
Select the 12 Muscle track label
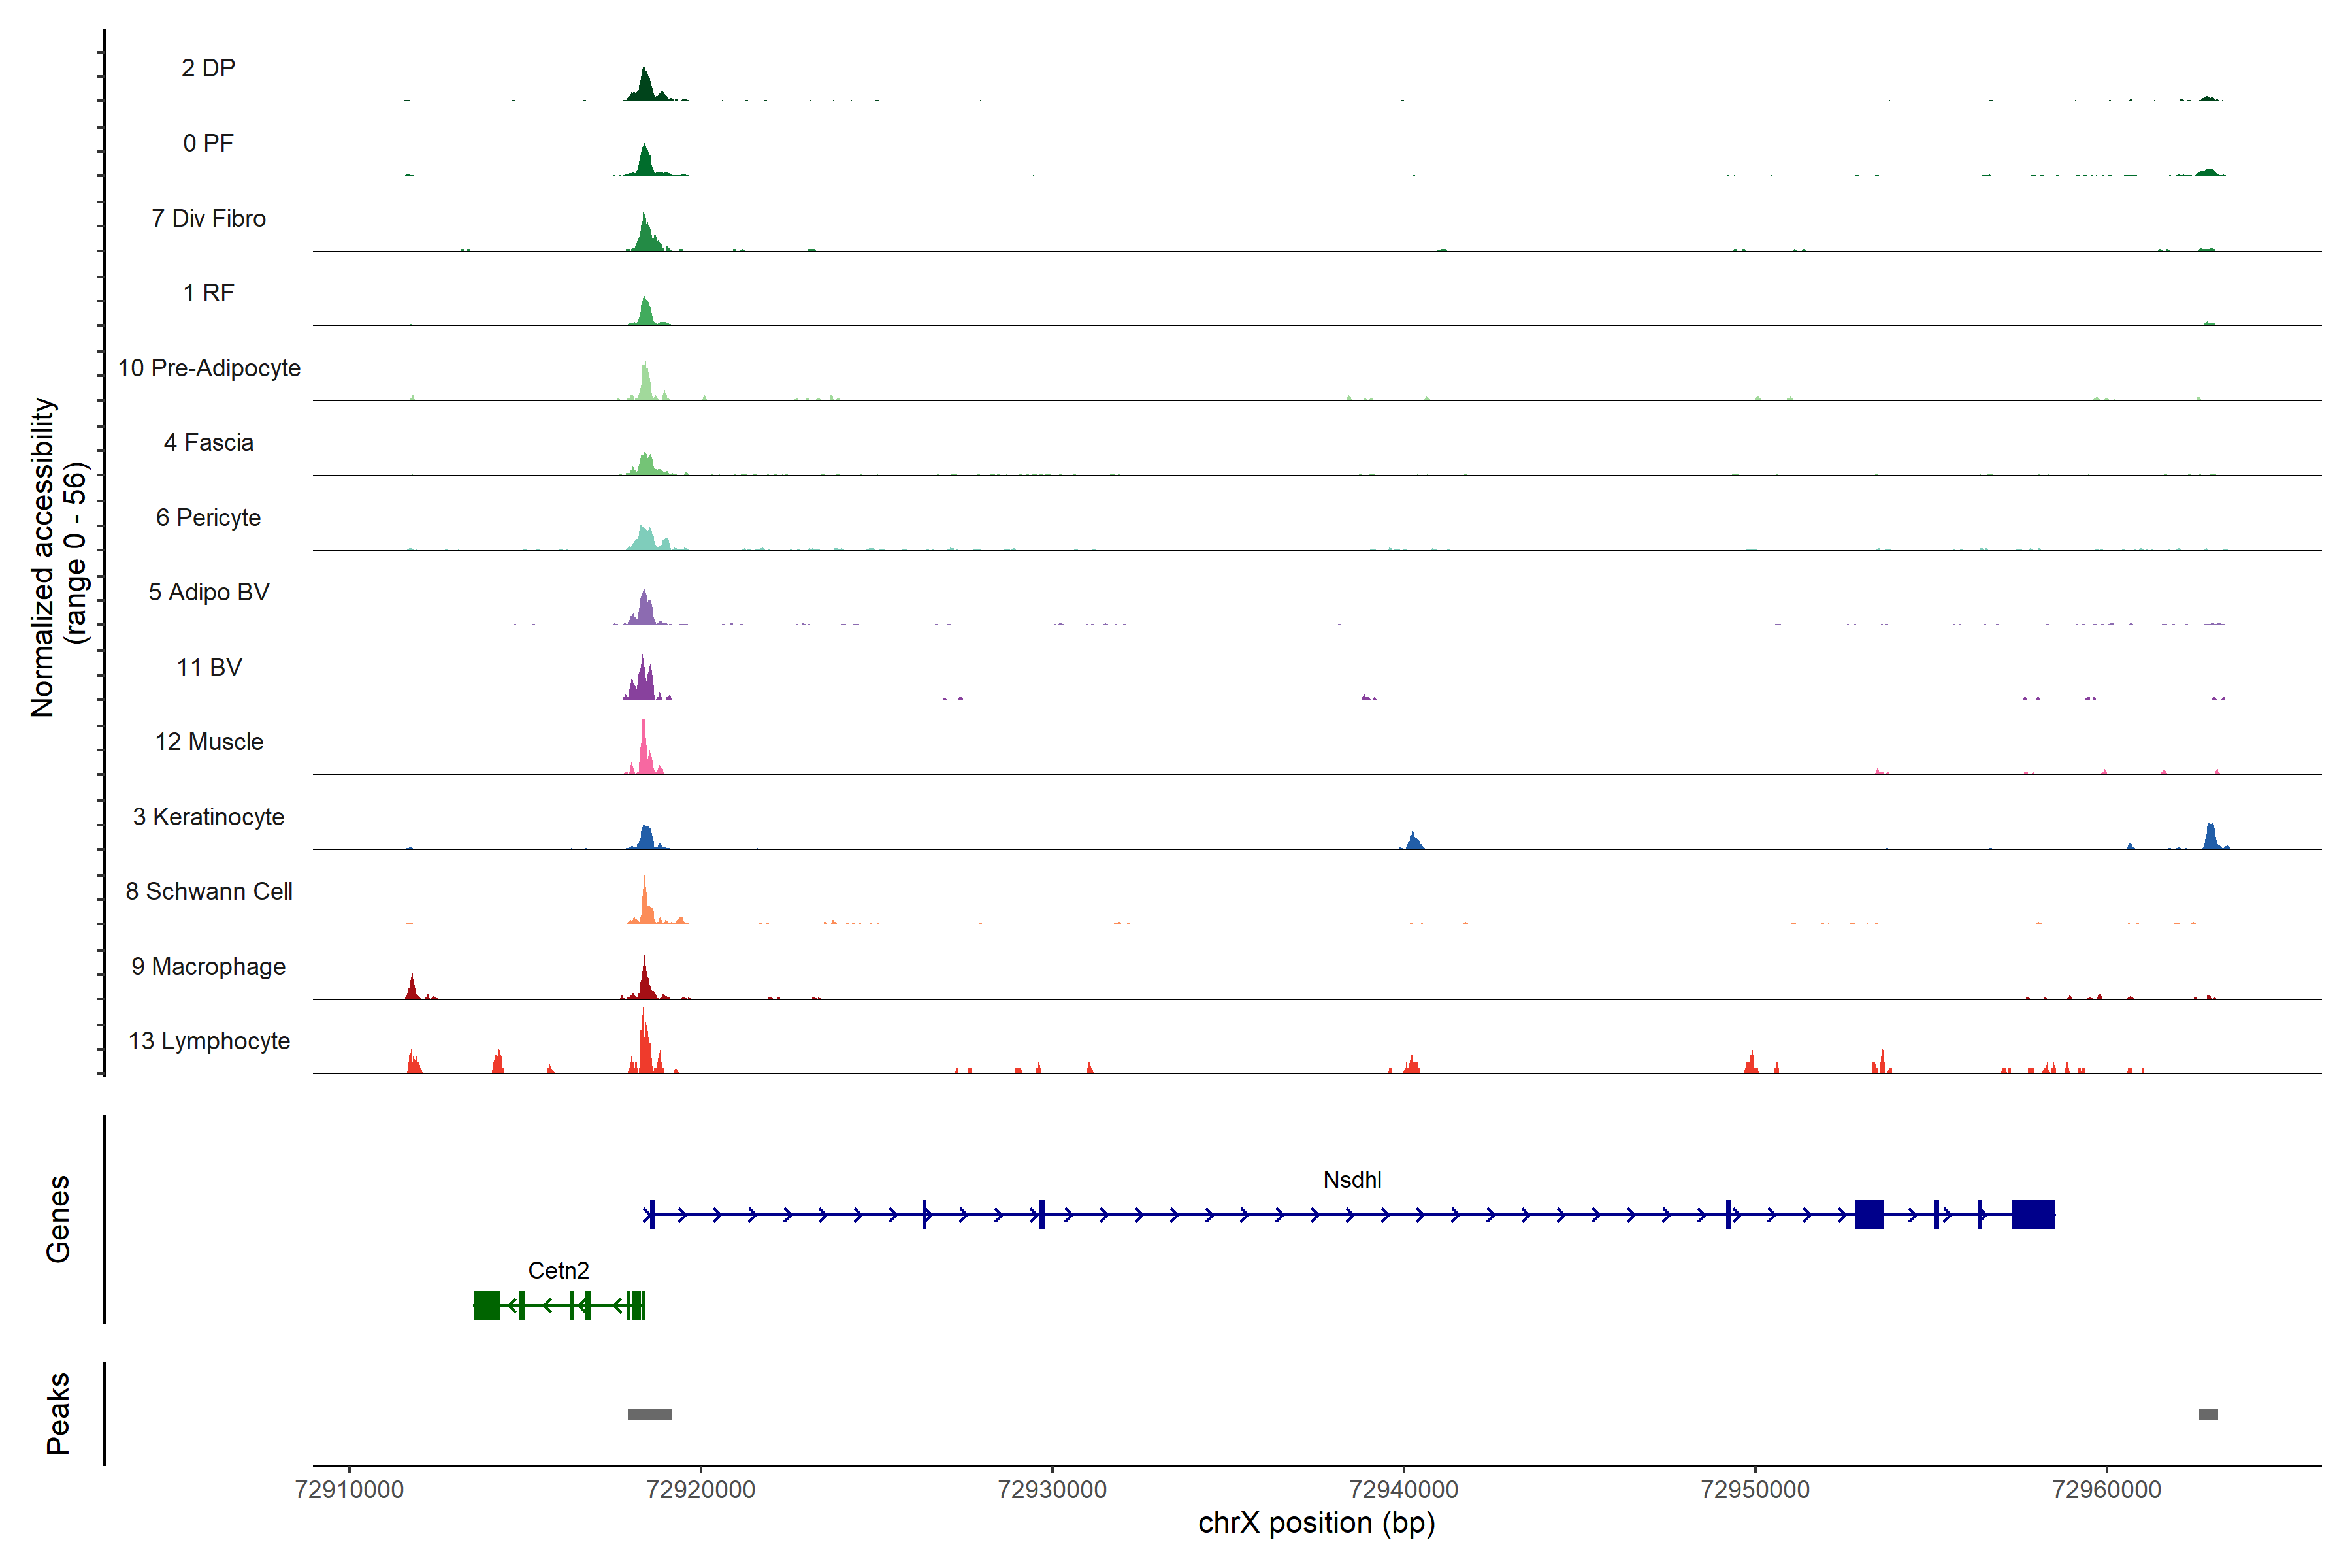click(209, 742)
